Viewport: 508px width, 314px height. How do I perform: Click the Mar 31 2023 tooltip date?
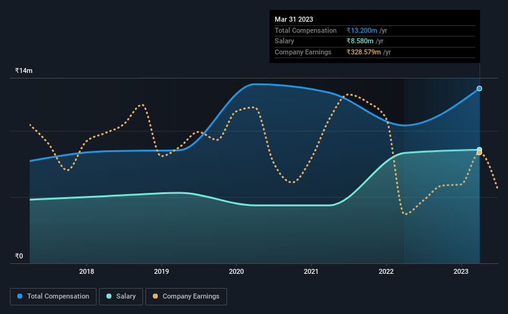pyautogui.click(x=294, y=19)
